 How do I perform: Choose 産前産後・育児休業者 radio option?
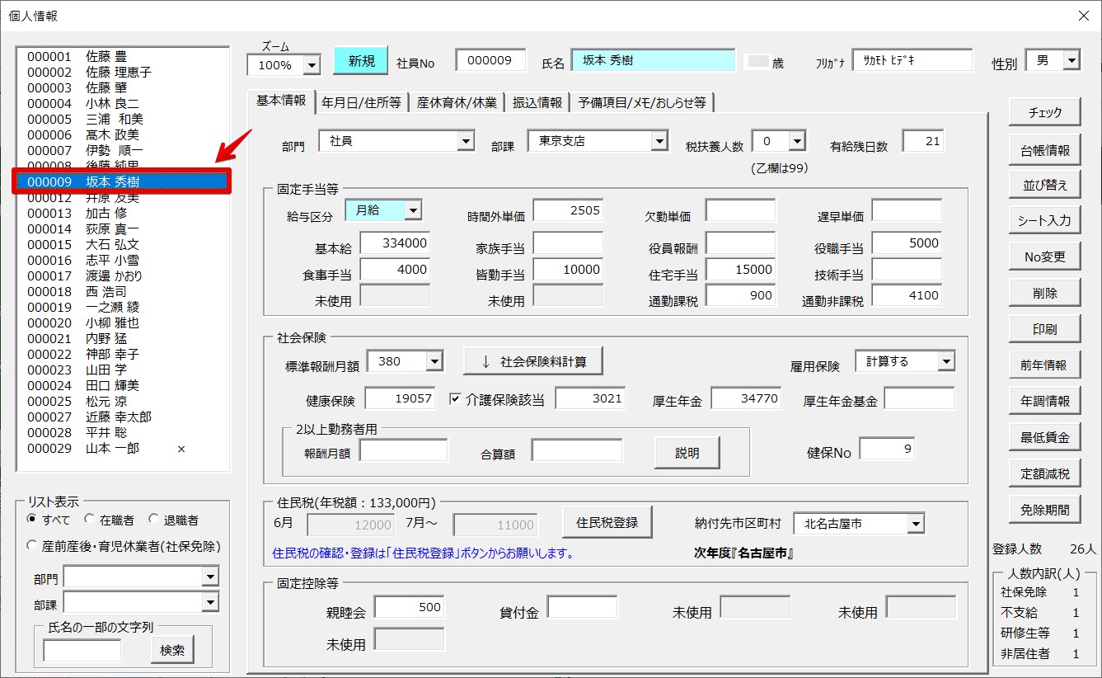[x=32, y=546]
